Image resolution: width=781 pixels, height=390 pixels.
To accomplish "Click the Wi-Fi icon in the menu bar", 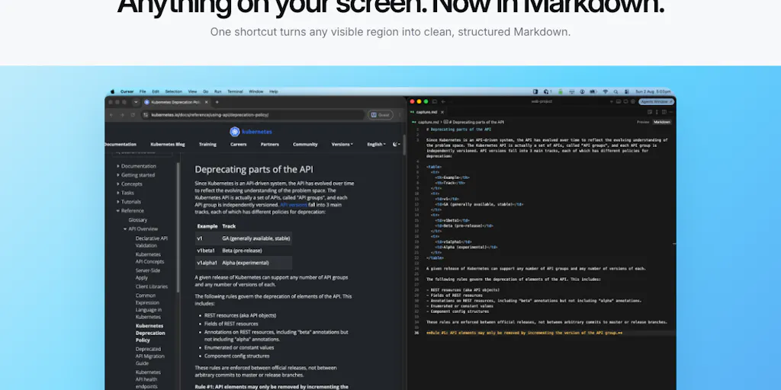I will pyautogui.click(x=606, y=91).
